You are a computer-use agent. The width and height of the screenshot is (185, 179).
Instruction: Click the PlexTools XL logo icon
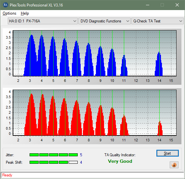(x=5, y=5)
